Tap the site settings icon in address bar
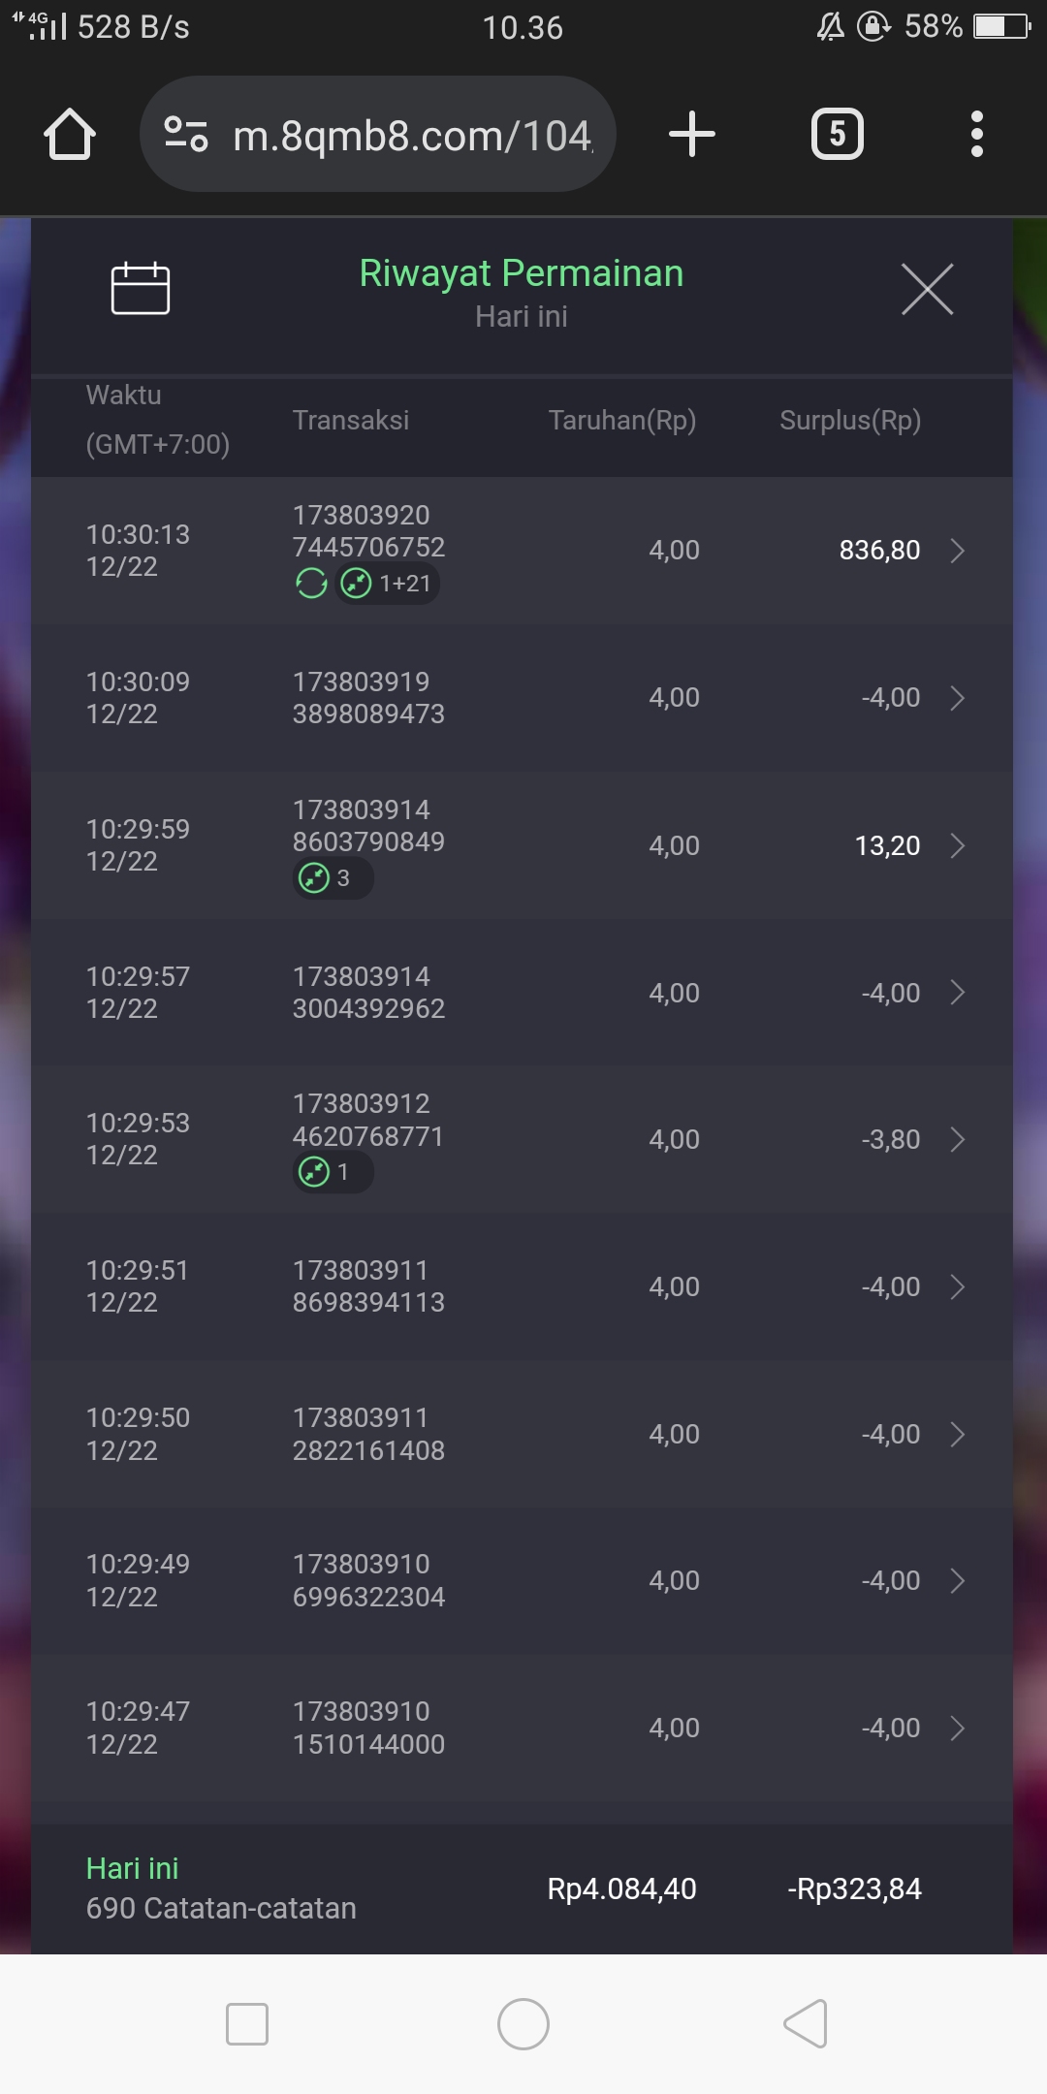 (186, 134)
